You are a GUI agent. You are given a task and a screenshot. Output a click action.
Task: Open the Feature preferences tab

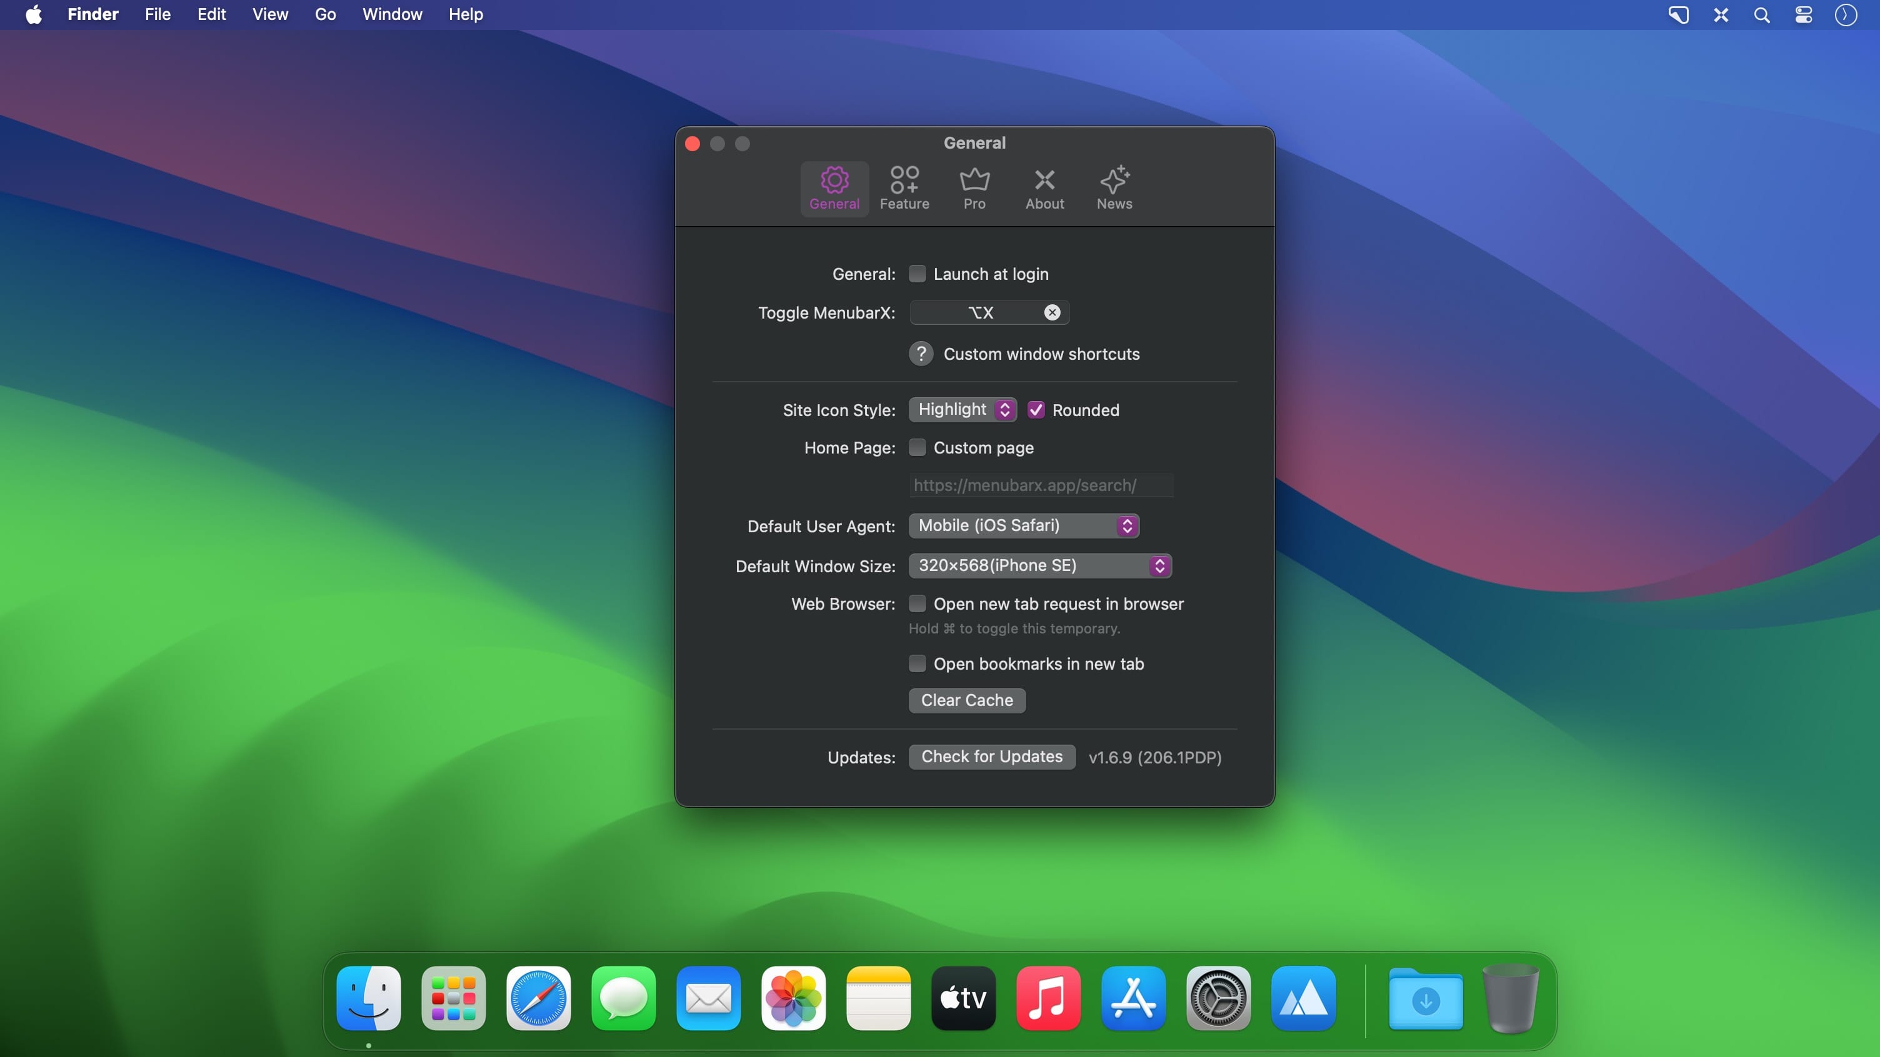[x=904, y=188]
